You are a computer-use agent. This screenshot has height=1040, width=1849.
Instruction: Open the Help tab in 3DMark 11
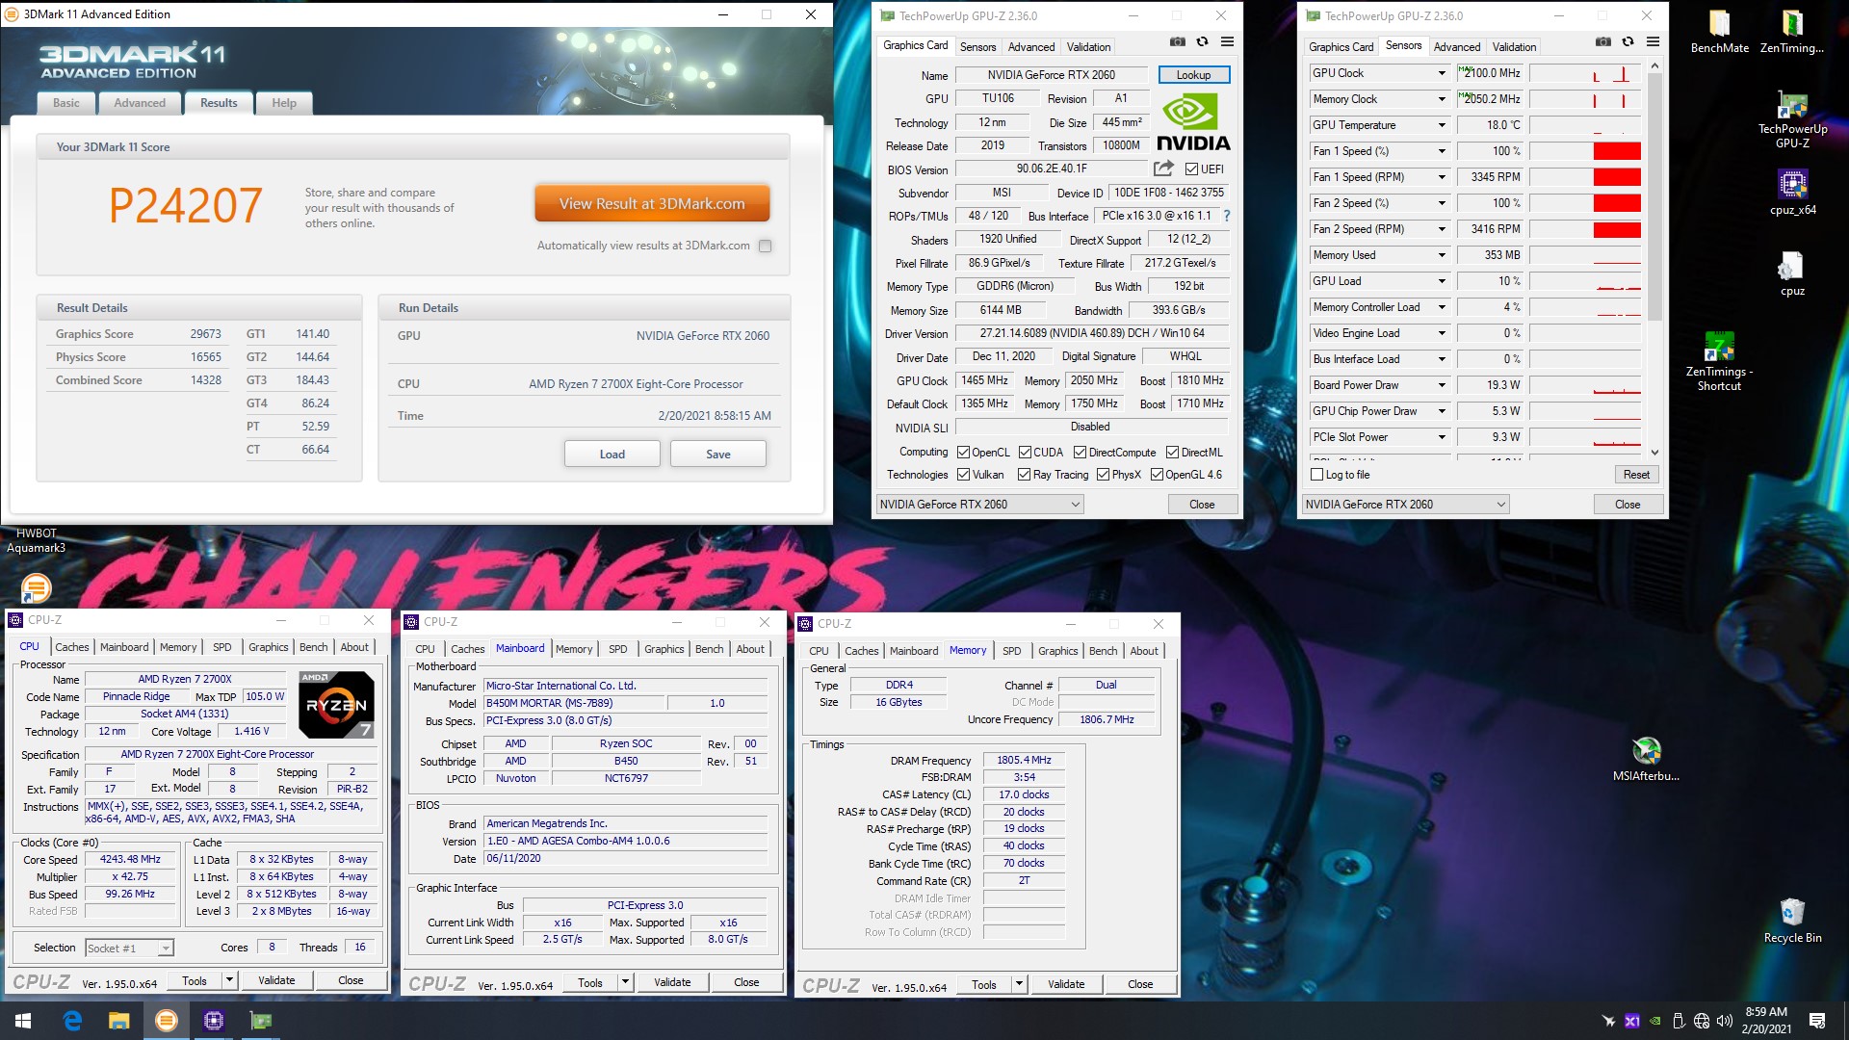(x=284, y=103)
